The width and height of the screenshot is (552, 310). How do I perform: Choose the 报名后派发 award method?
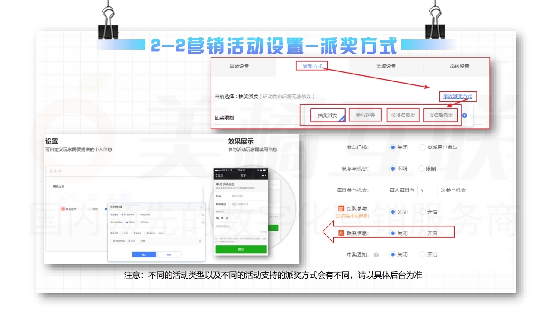(x=441, y=115)
